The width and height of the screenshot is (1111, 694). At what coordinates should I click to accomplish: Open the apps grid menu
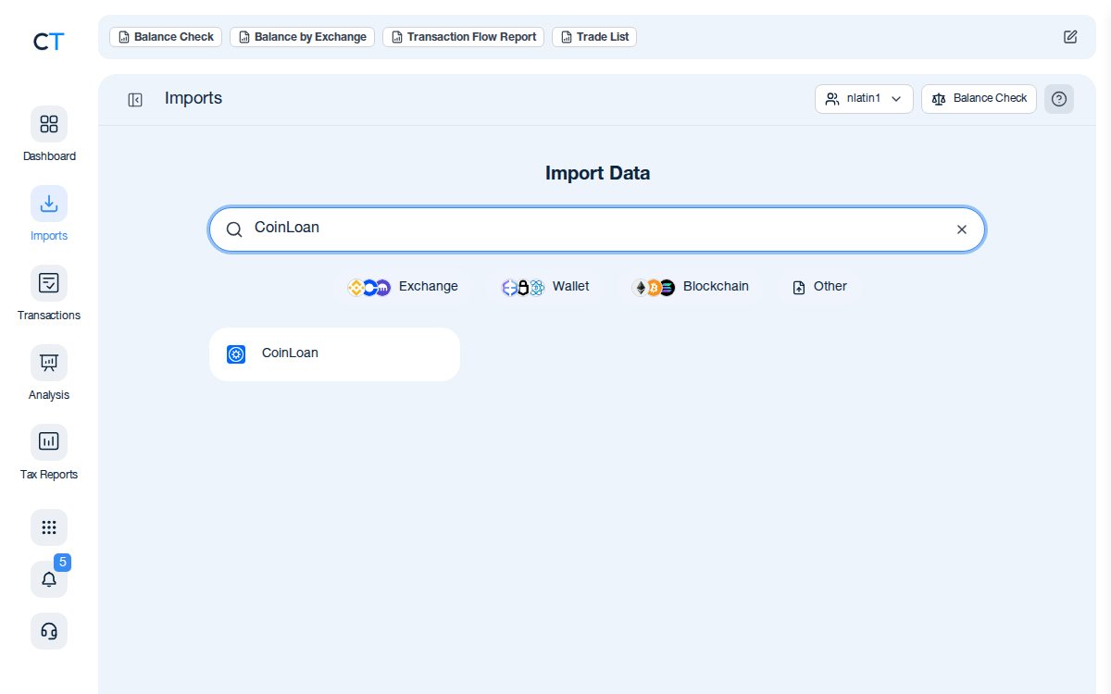[x=49, y=527]
